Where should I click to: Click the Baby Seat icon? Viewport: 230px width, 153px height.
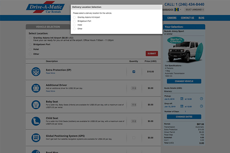(x=36, y=105)
